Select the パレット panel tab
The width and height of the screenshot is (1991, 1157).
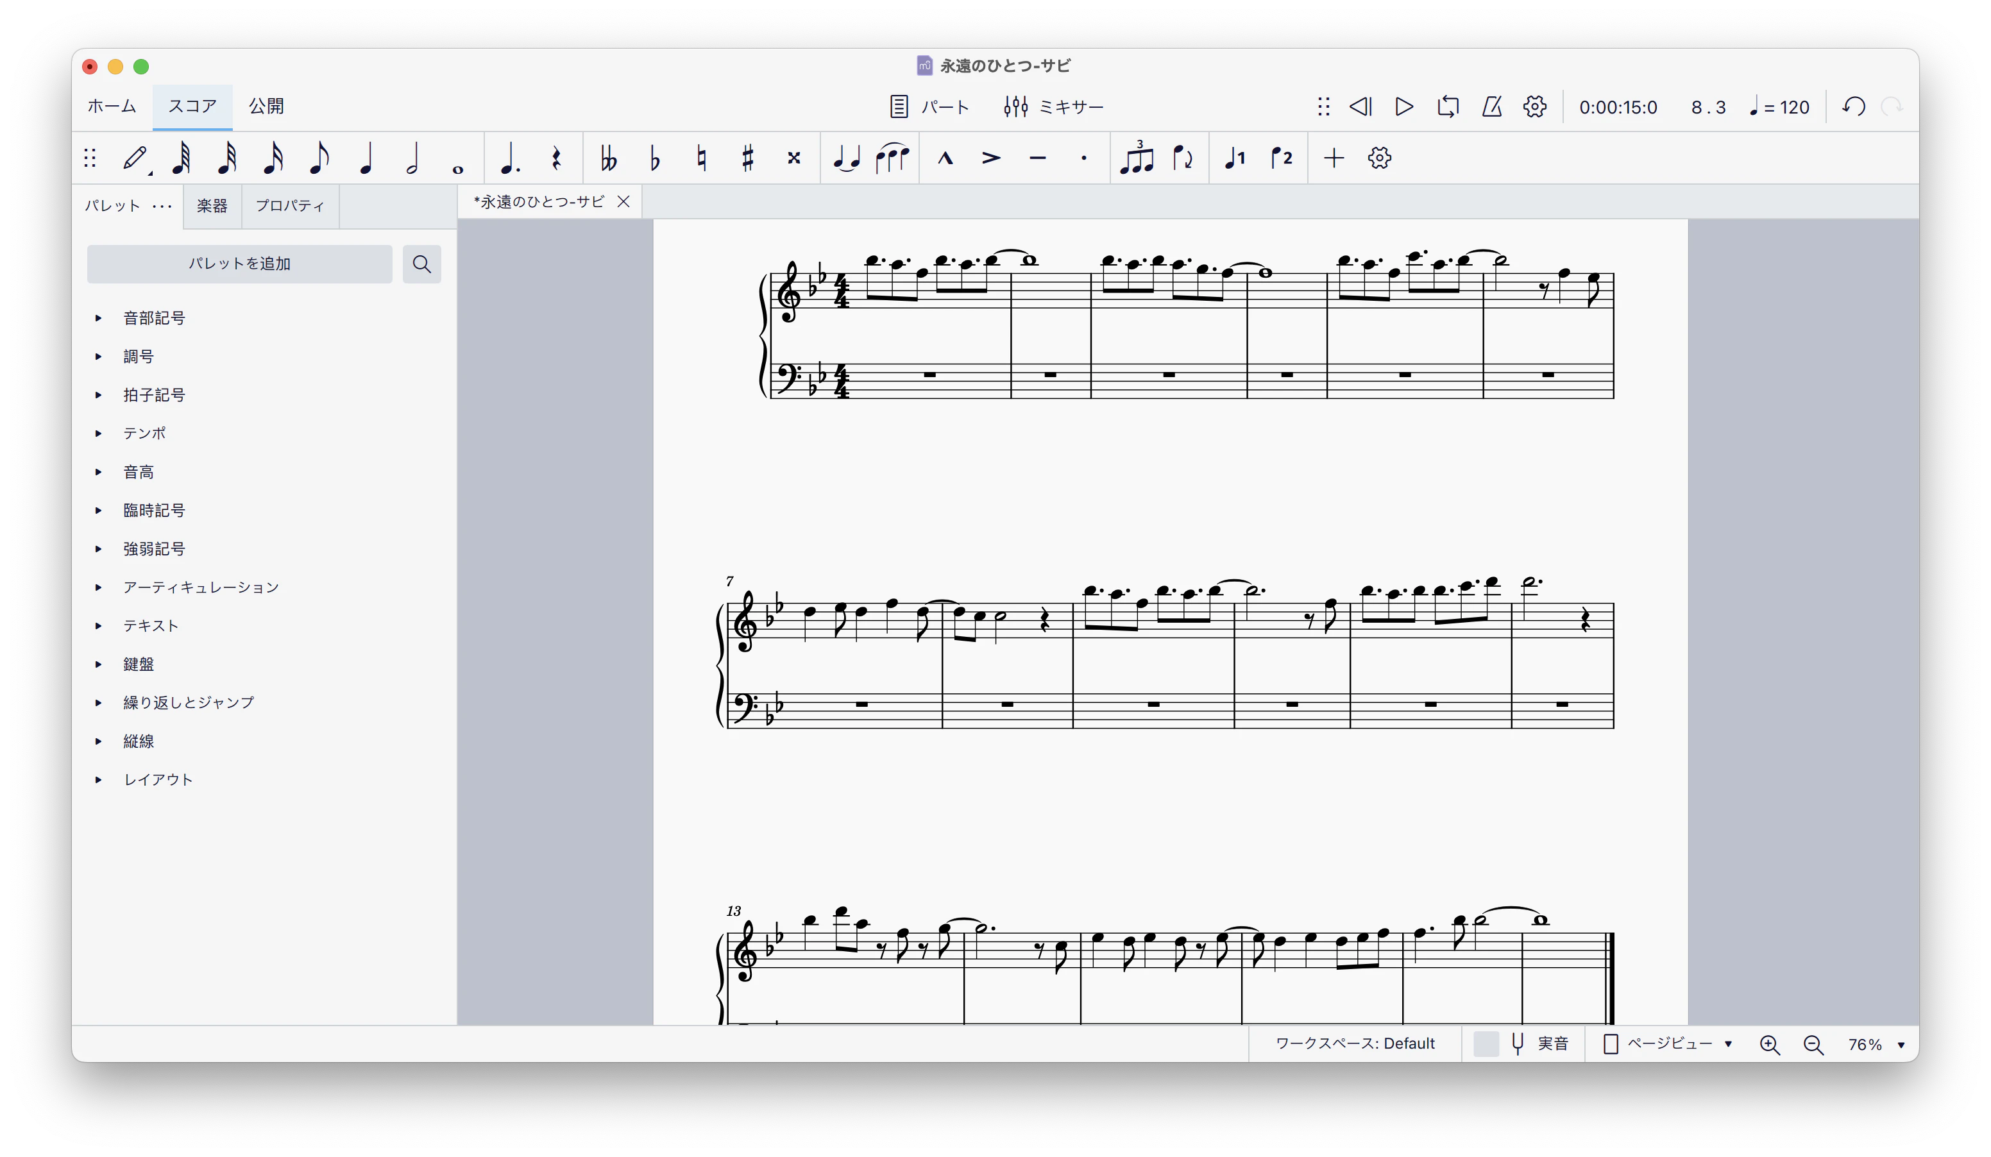pyautogui.click(x=112, y=206)
